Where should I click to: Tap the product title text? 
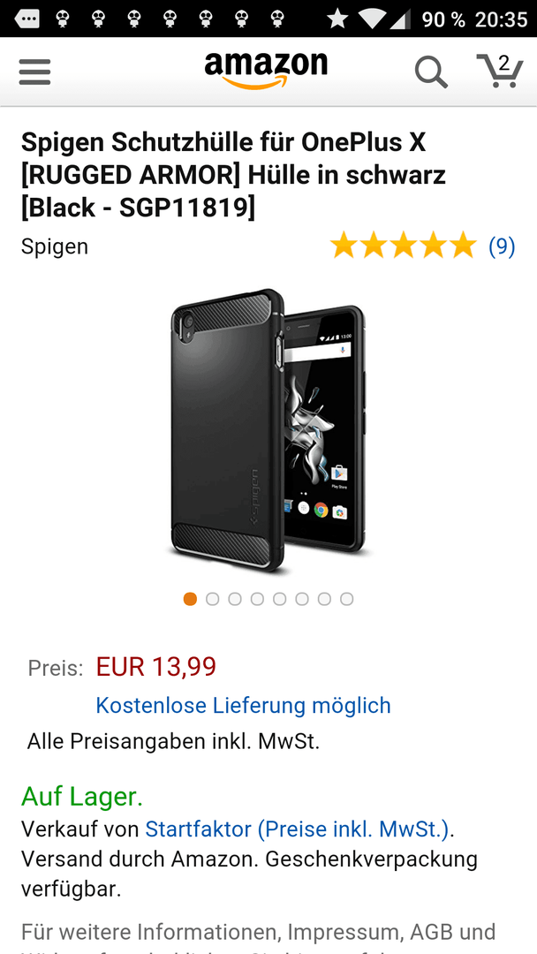(x=233, y=175)
